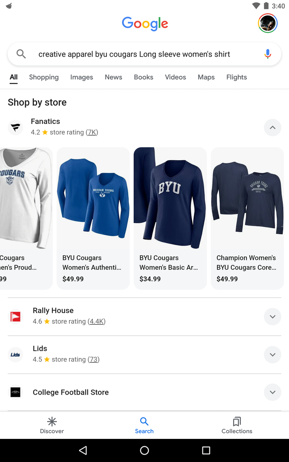Switch to the Images tab

[x=82, y=77]
